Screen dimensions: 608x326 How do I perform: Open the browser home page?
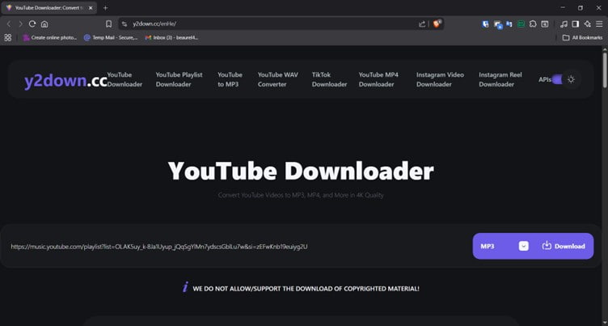point(44,24)
